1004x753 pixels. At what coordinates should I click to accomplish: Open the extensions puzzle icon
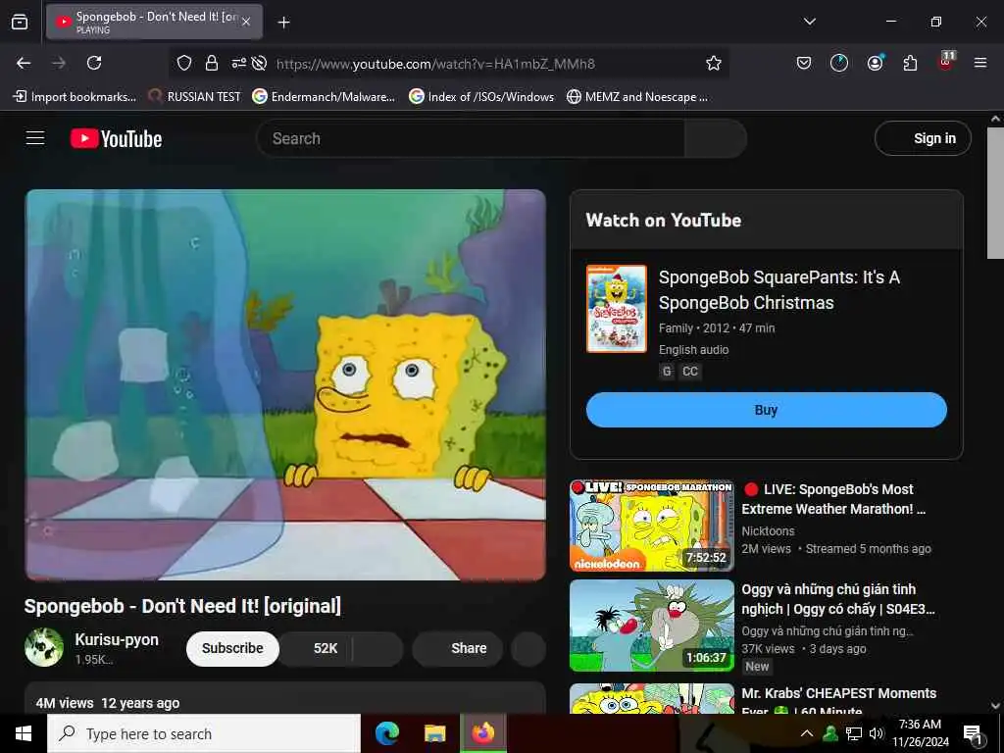910,63
